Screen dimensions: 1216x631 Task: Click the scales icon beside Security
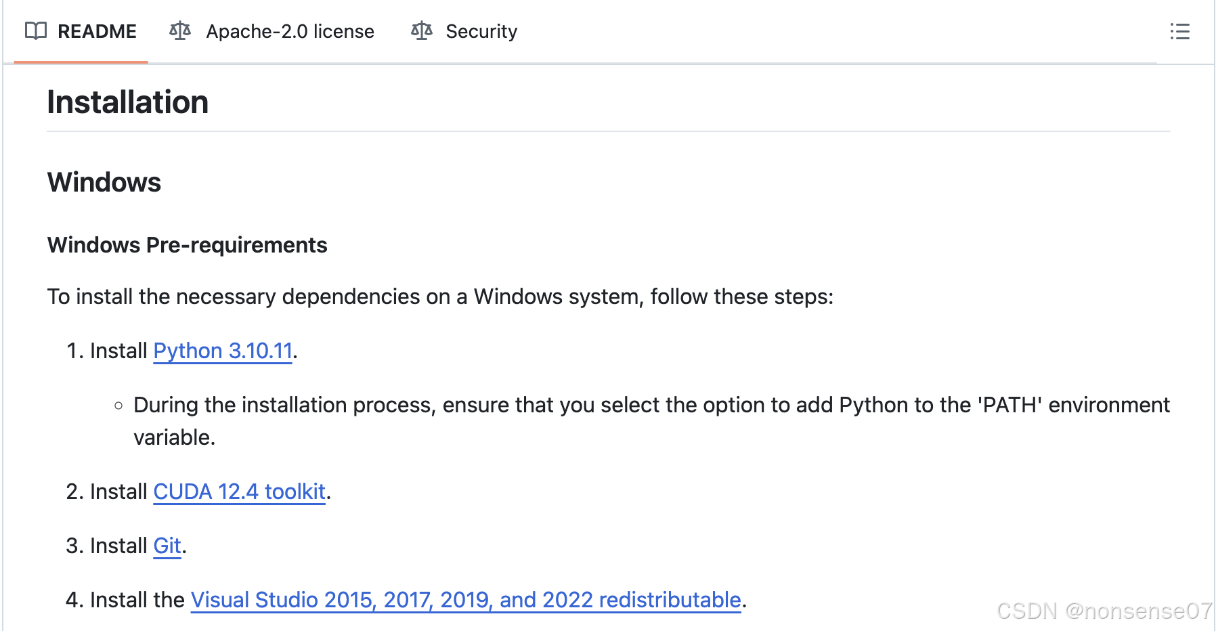click(x=422, y=31)
